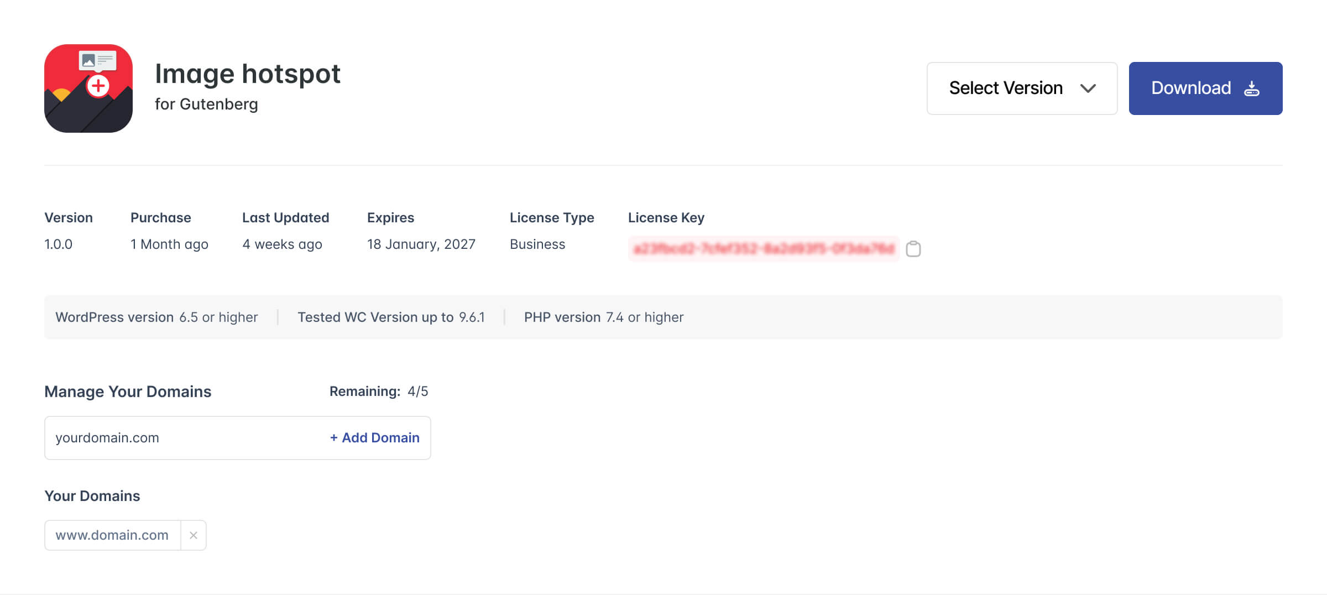Click the expiry date 18 January, 2027
This screenshot has width=1327, height=595.
pos(421,244)
